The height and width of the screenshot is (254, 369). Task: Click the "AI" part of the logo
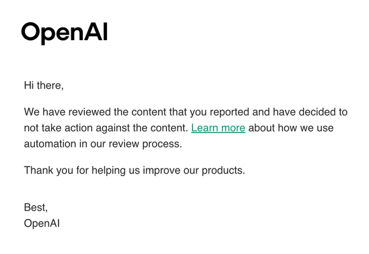[96, 32]
